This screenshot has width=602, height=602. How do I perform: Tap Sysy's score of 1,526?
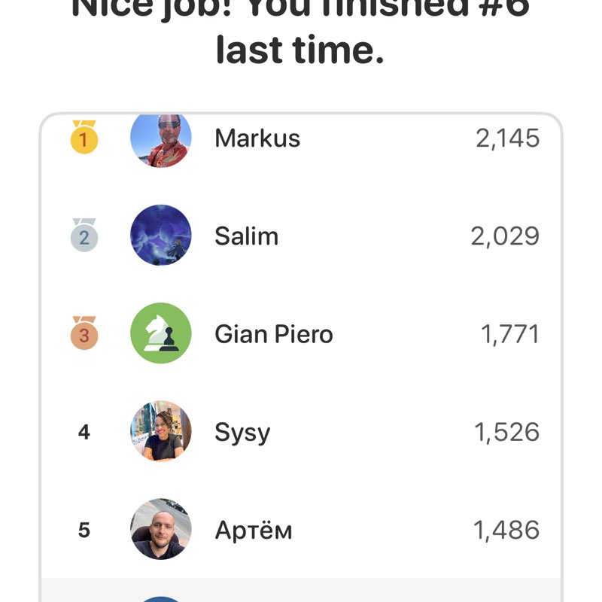pyautogui.click(x=506, y=432)
